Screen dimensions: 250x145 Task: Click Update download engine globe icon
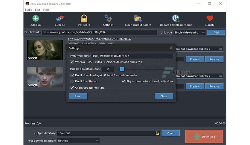click(x=176, y=18)
